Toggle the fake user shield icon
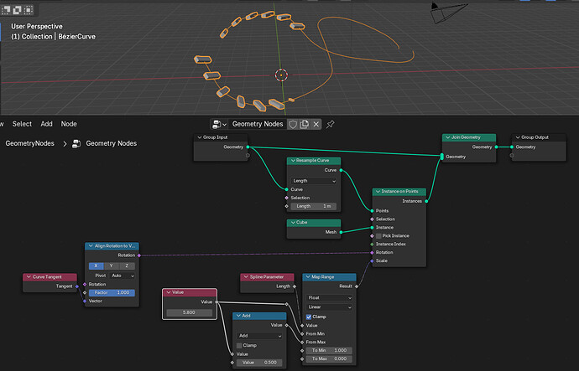The height and width of the screenshot is (371, 579). 293,124
